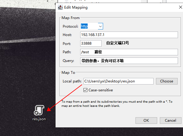
Task: Click the Map To group label
Action: click(68, 73)
